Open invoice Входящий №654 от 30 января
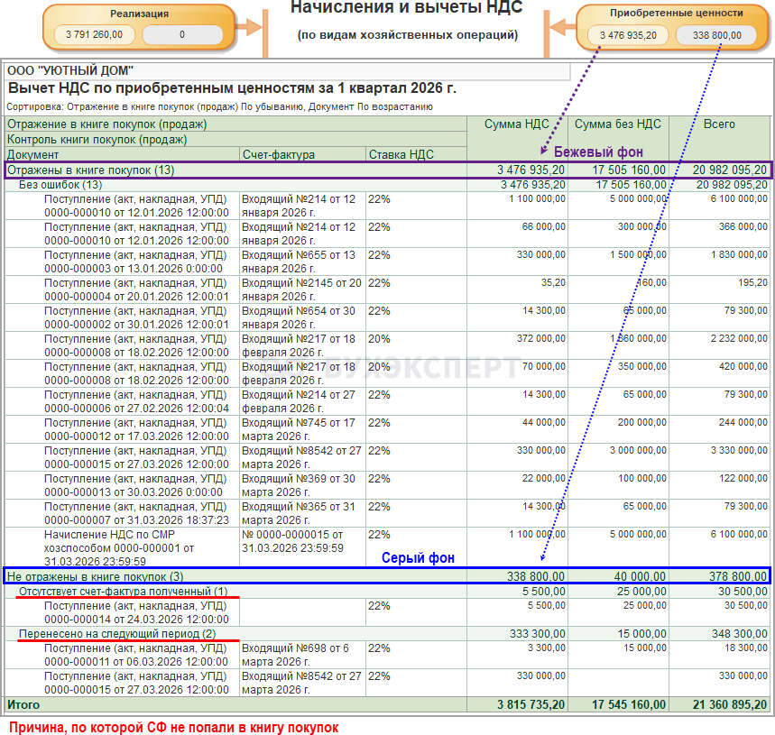The width and height of the screenshot is (775, 735). pyautogui.click(x=299, y=317)
